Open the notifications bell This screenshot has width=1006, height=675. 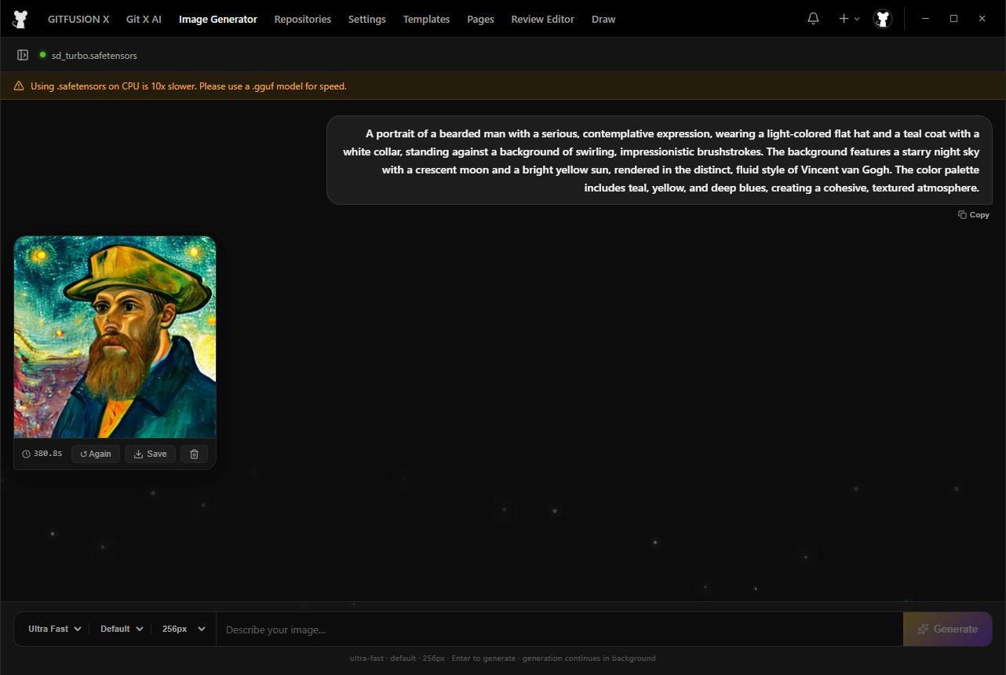[813, 19]
